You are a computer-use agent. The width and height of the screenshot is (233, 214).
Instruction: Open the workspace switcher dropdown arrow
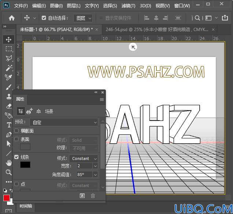[x=216, y=18]
